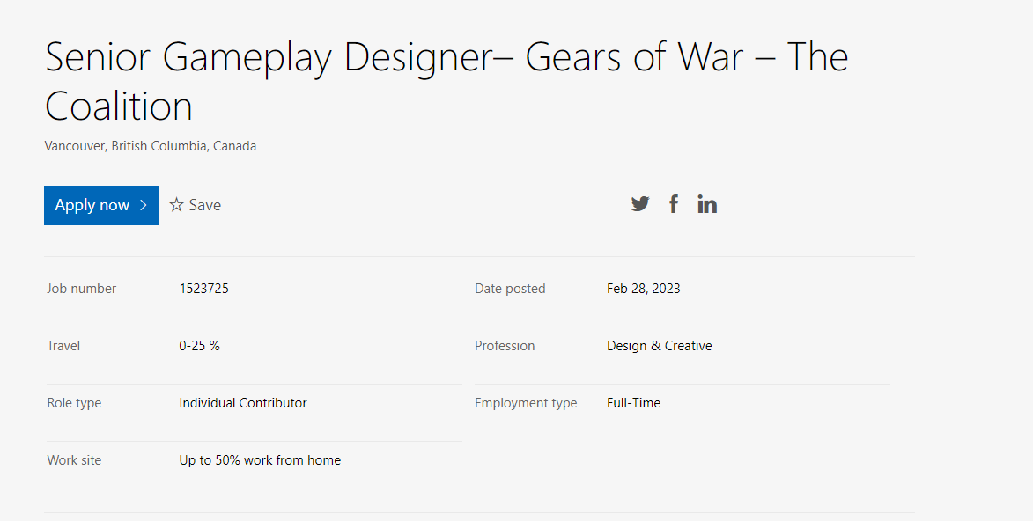The height and width of the screenshot is (521, 1033).
Task: Click the Job number field label
Action: click(x=82, y=289)
